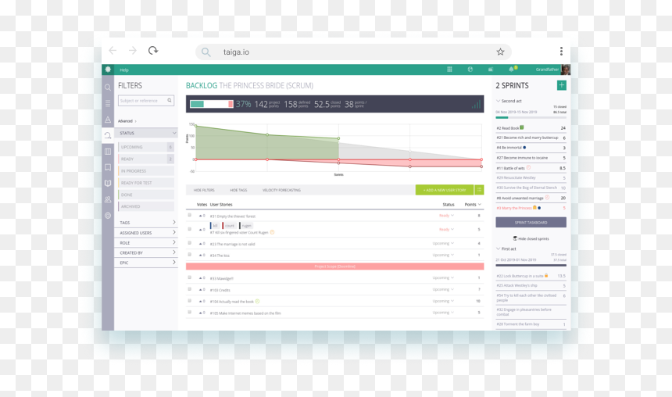This screenshot has height=397, width=672.
Task: Open the Sprint Taskboard button
Action: [531, 222]
